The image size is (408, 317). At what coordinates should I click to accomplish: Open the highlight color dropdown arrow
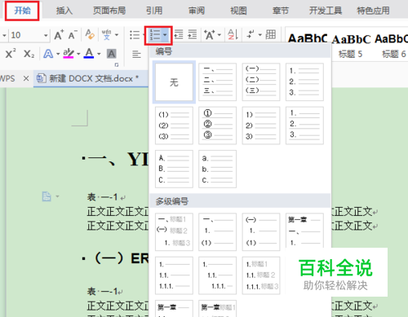(78, 54)
